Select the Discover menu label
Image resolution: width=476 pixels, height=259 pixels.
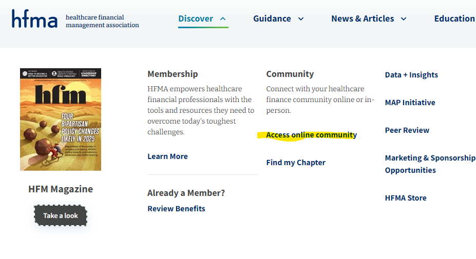point(195,19)
